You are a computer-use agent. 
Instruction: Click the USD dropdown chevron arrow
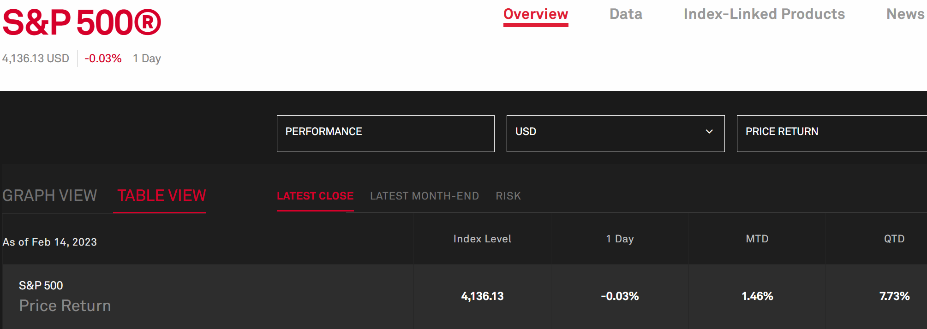(x=709, y=132)
